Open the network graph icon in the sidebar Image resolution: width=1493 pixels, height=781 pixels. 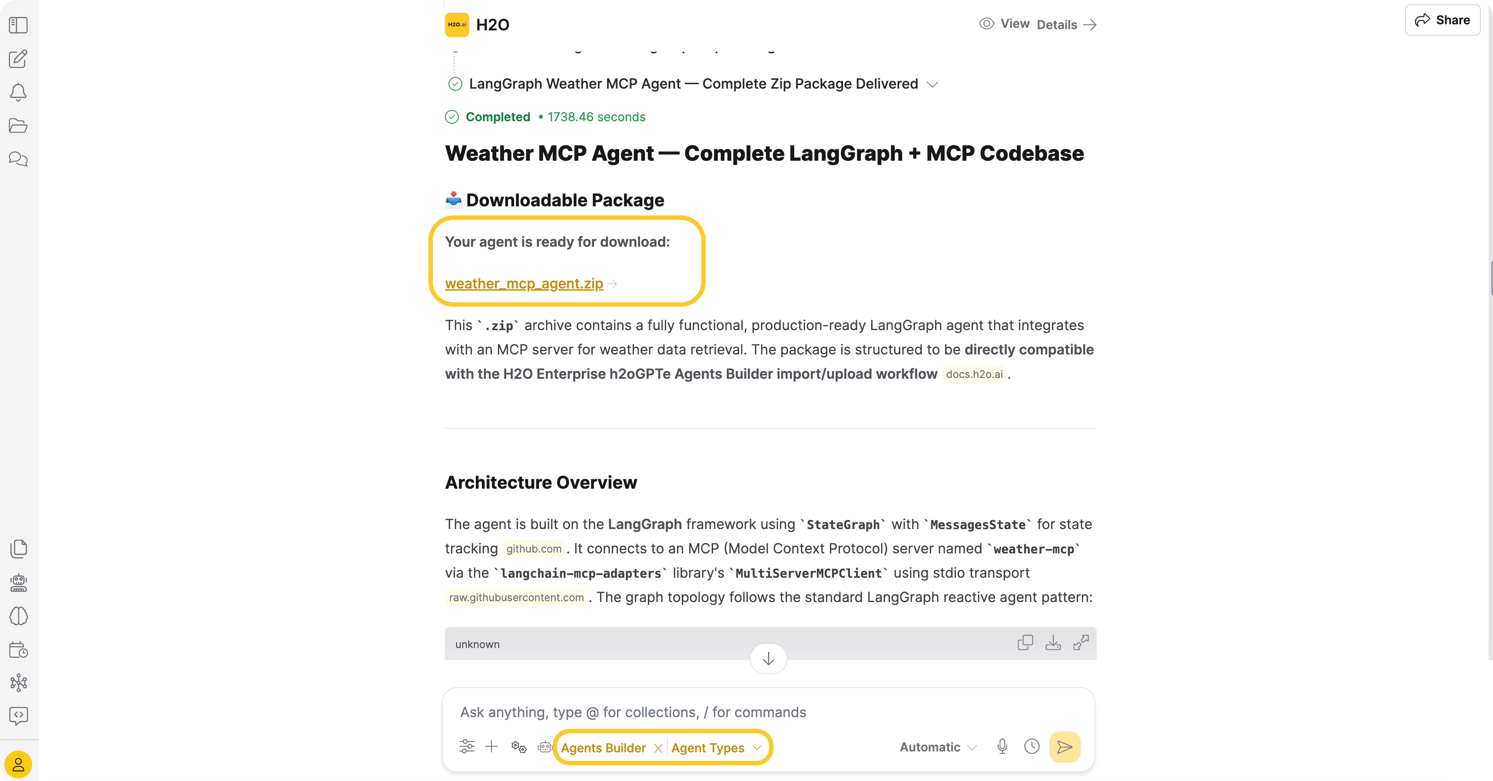click(x=19, y=682)
